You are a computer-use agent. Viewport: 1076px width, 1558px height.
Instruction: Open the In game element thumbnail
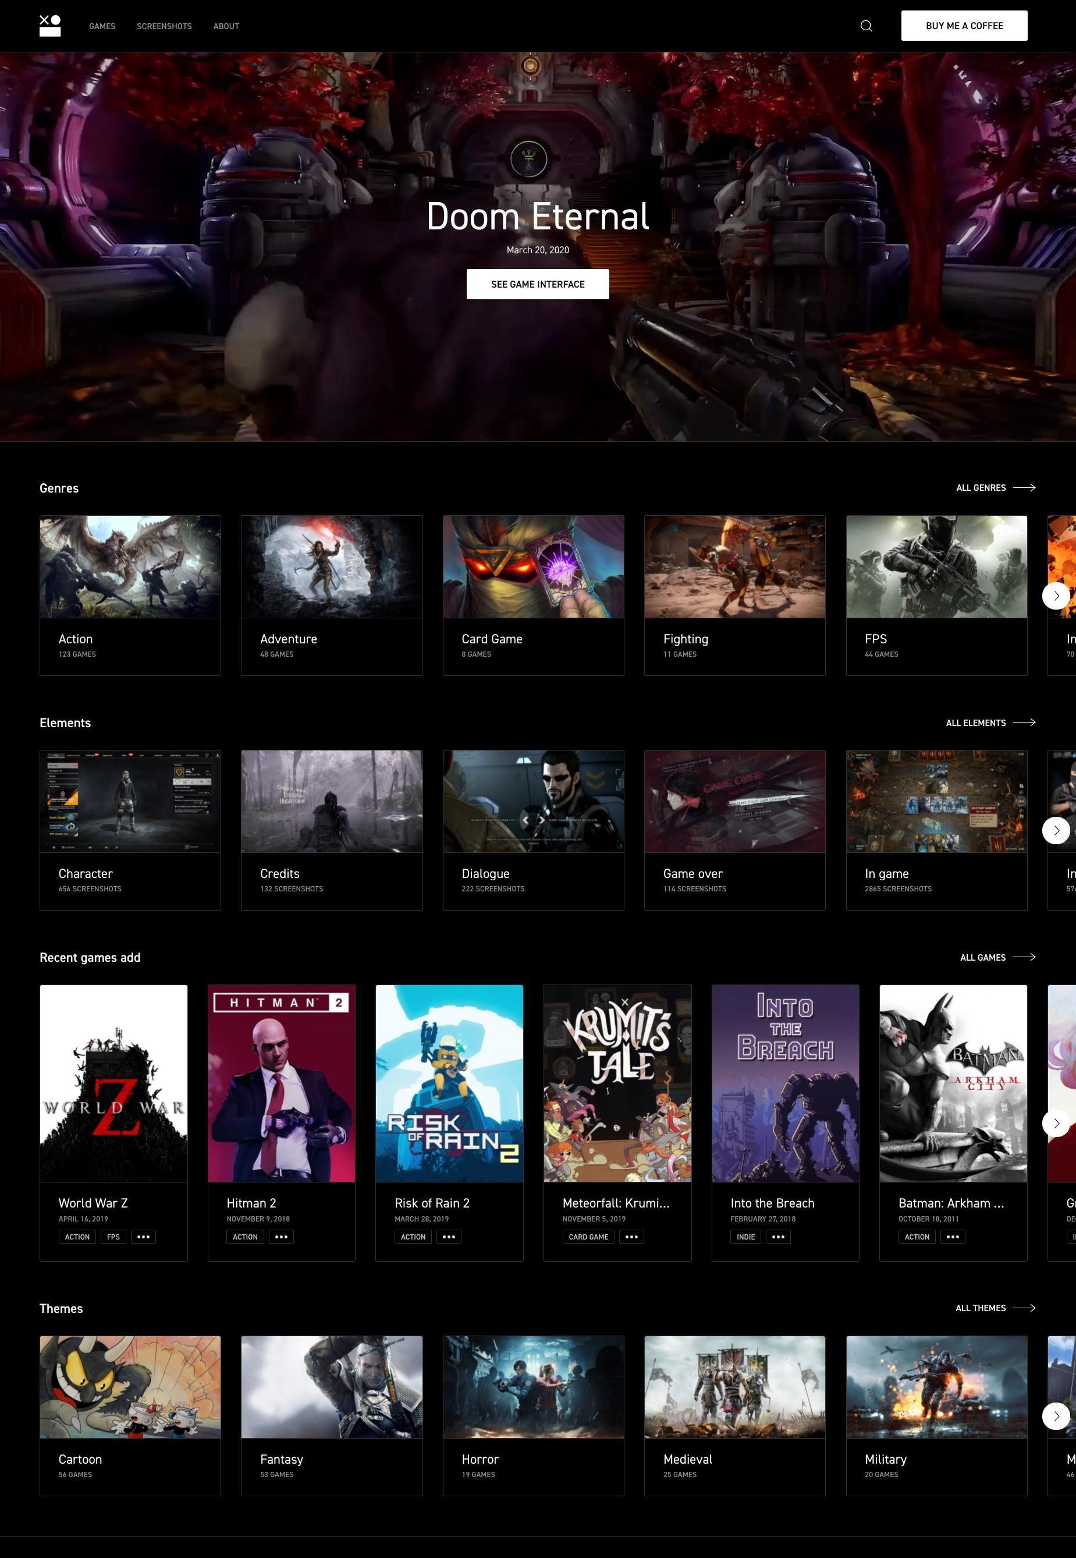[936, 801]
